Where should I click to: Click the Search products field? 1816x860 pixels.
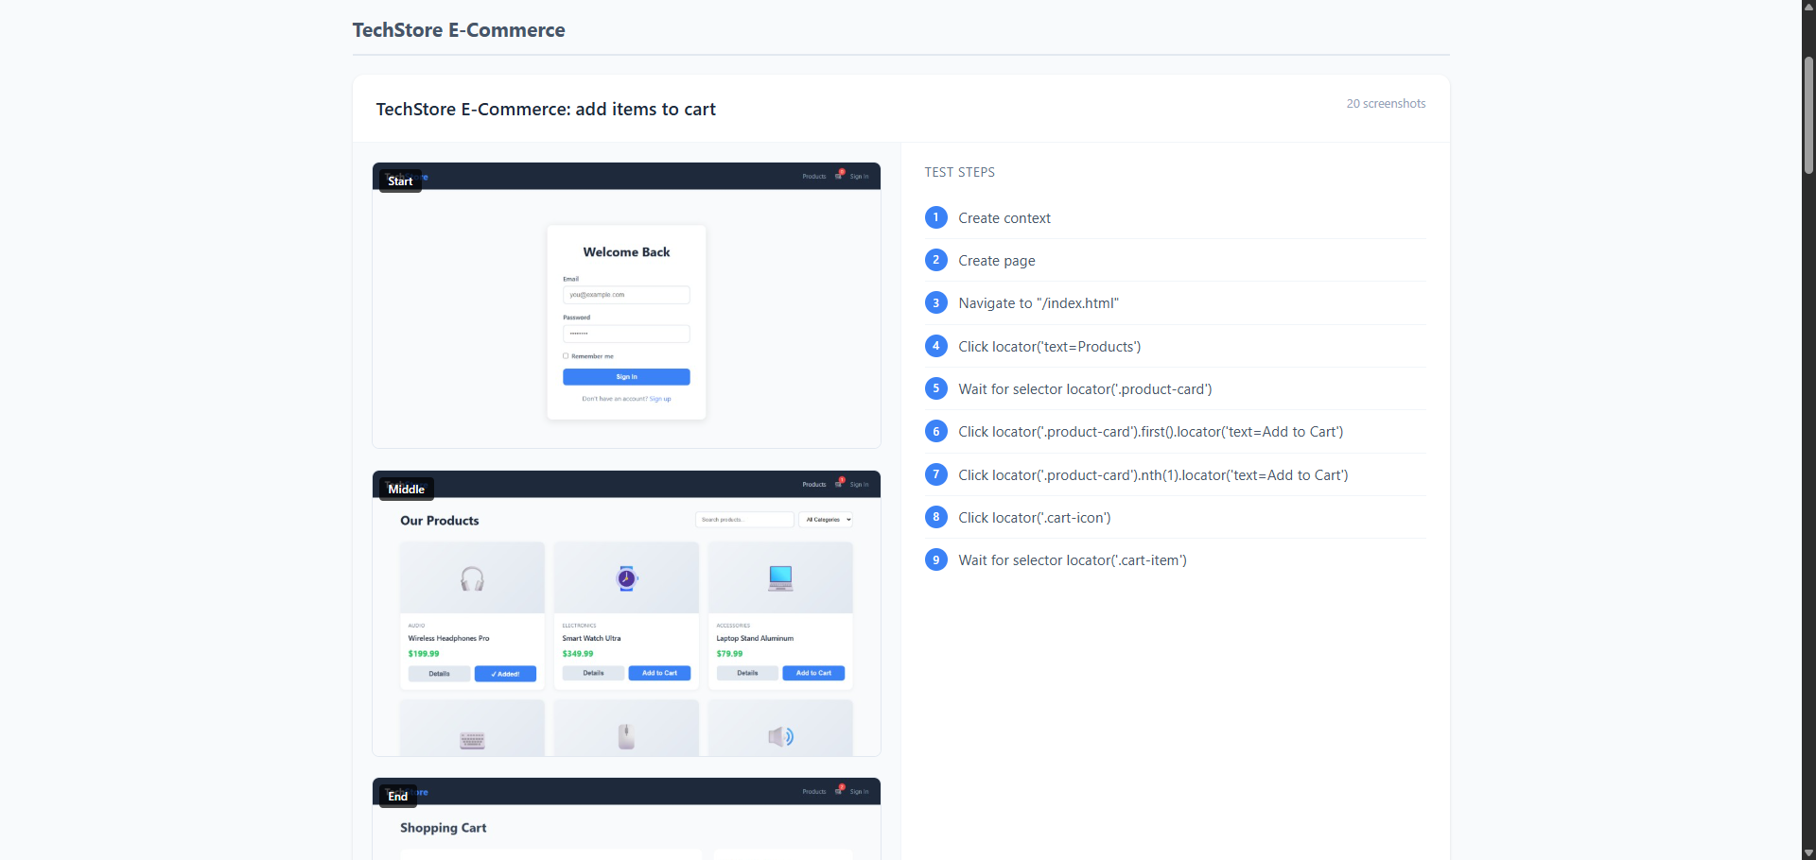point(743,519)
